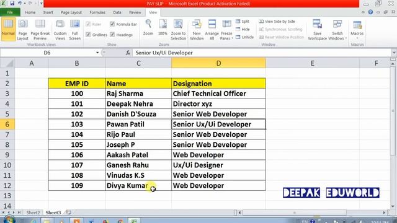397x223 pixels.
Task: Click the Select All corner button
Action: [x=7, y=63]
